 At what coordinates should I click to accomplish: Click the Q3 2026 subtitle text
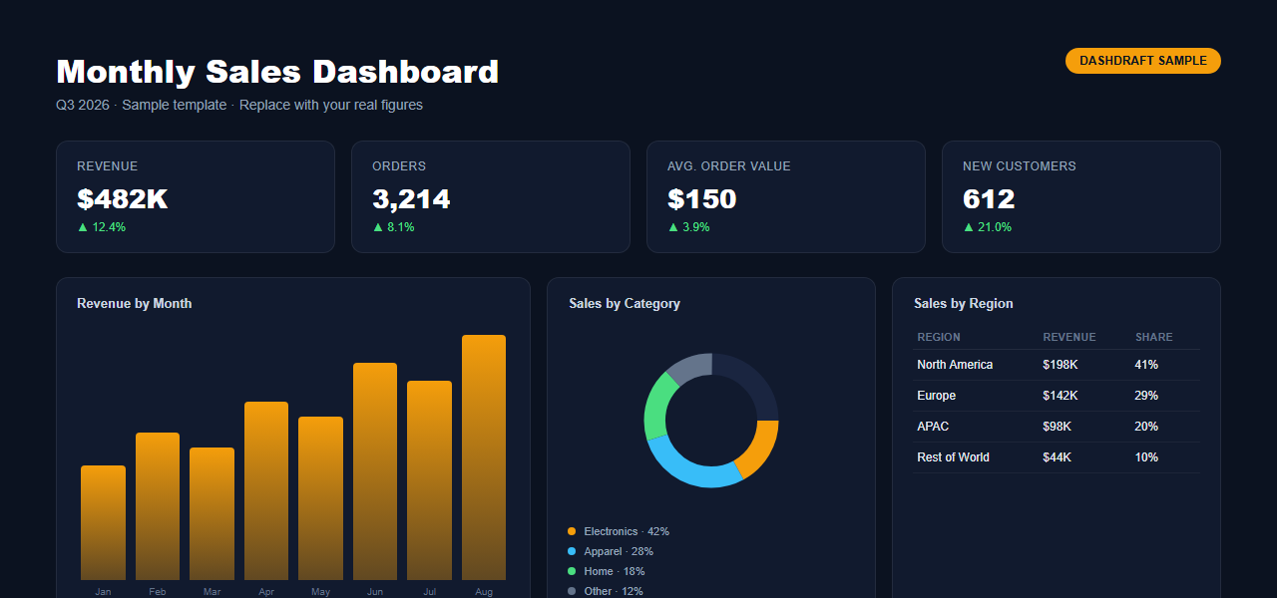[239, 105]
